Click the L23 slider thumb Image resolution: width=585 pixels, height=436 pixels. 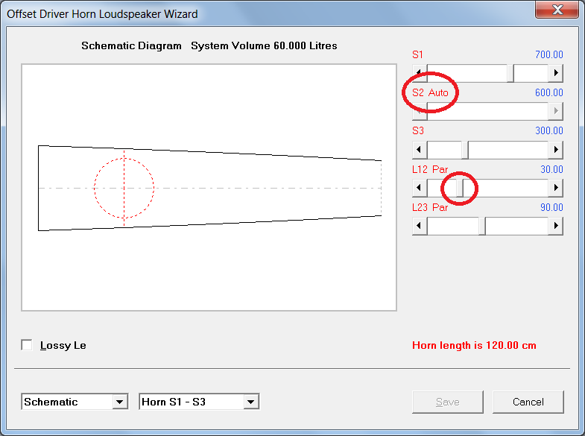point(482,226)
